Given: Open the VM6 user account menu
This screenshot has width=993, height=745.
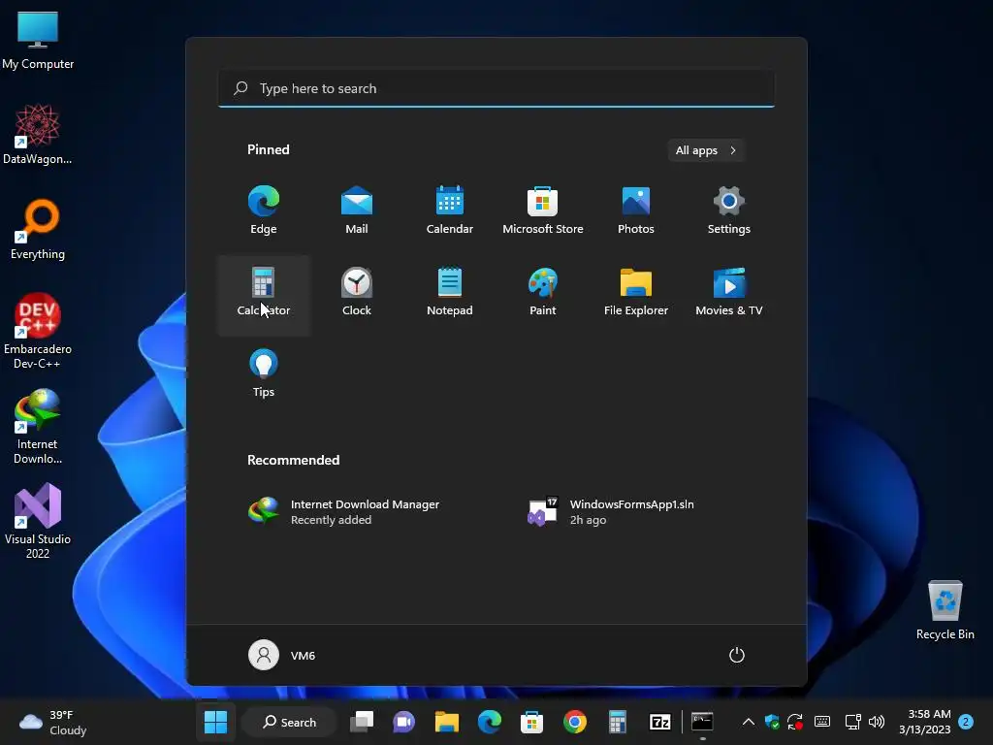Looking at the screenshot, I should 282,655.
